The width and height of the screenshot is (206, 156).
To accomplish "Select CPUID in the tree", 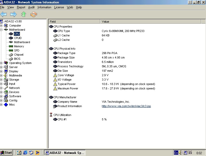I will pyautogui.click(x=18, y=38).
